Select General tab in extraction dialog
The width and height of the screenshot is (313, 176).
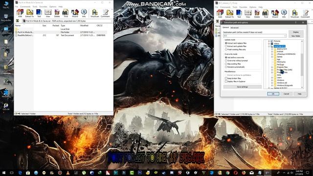pyautogui.click(x=225, y=27)
